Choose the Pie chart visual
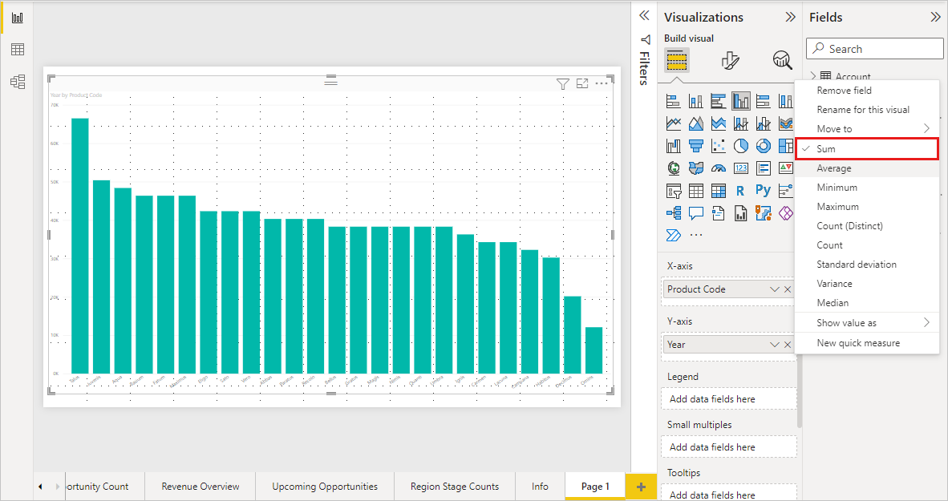Screen dimensions: 948x501 [x=740, y=146]
